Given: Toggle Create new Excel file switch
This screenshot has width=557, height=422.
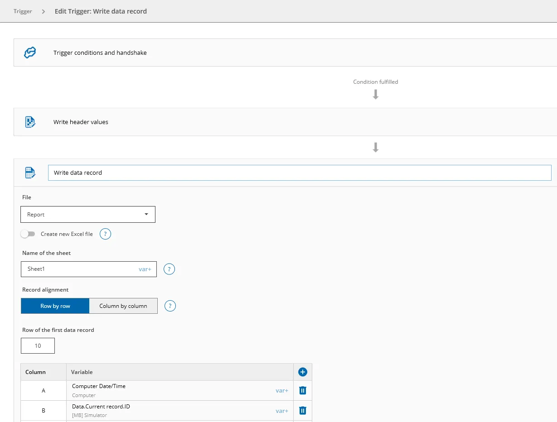Looking at the screenshot, I should 28,234.
